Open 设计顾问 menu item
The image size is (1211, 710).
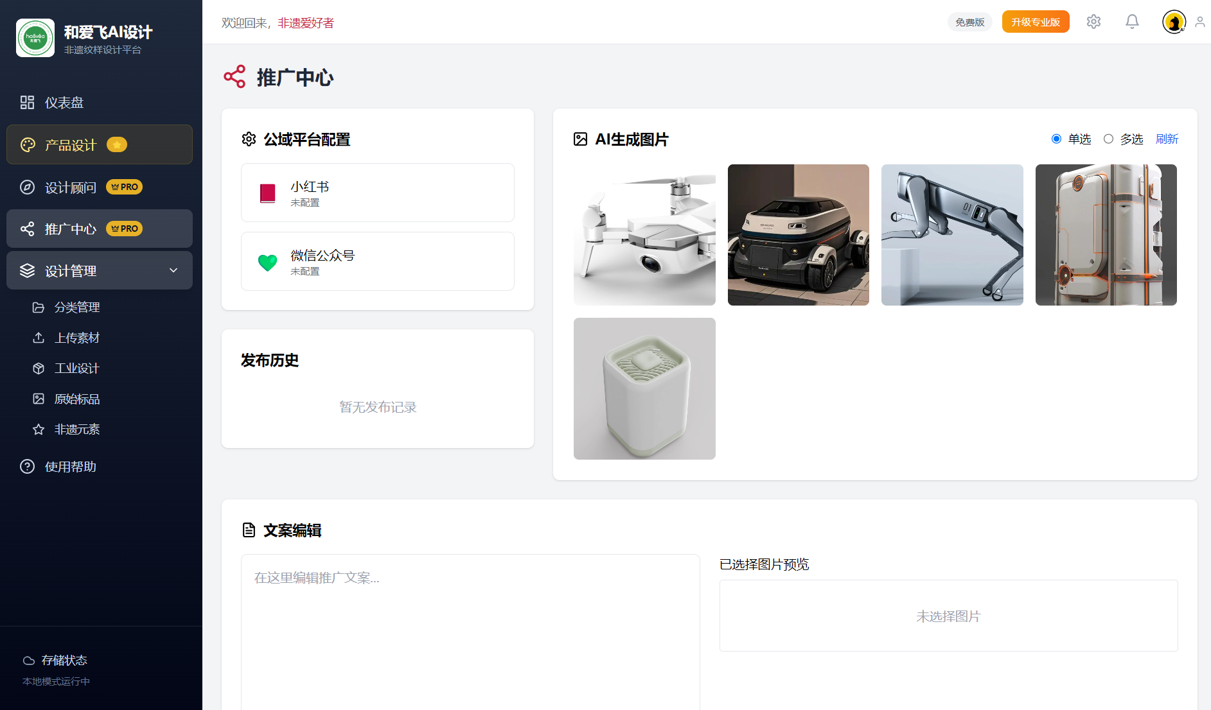coord(100,187)
